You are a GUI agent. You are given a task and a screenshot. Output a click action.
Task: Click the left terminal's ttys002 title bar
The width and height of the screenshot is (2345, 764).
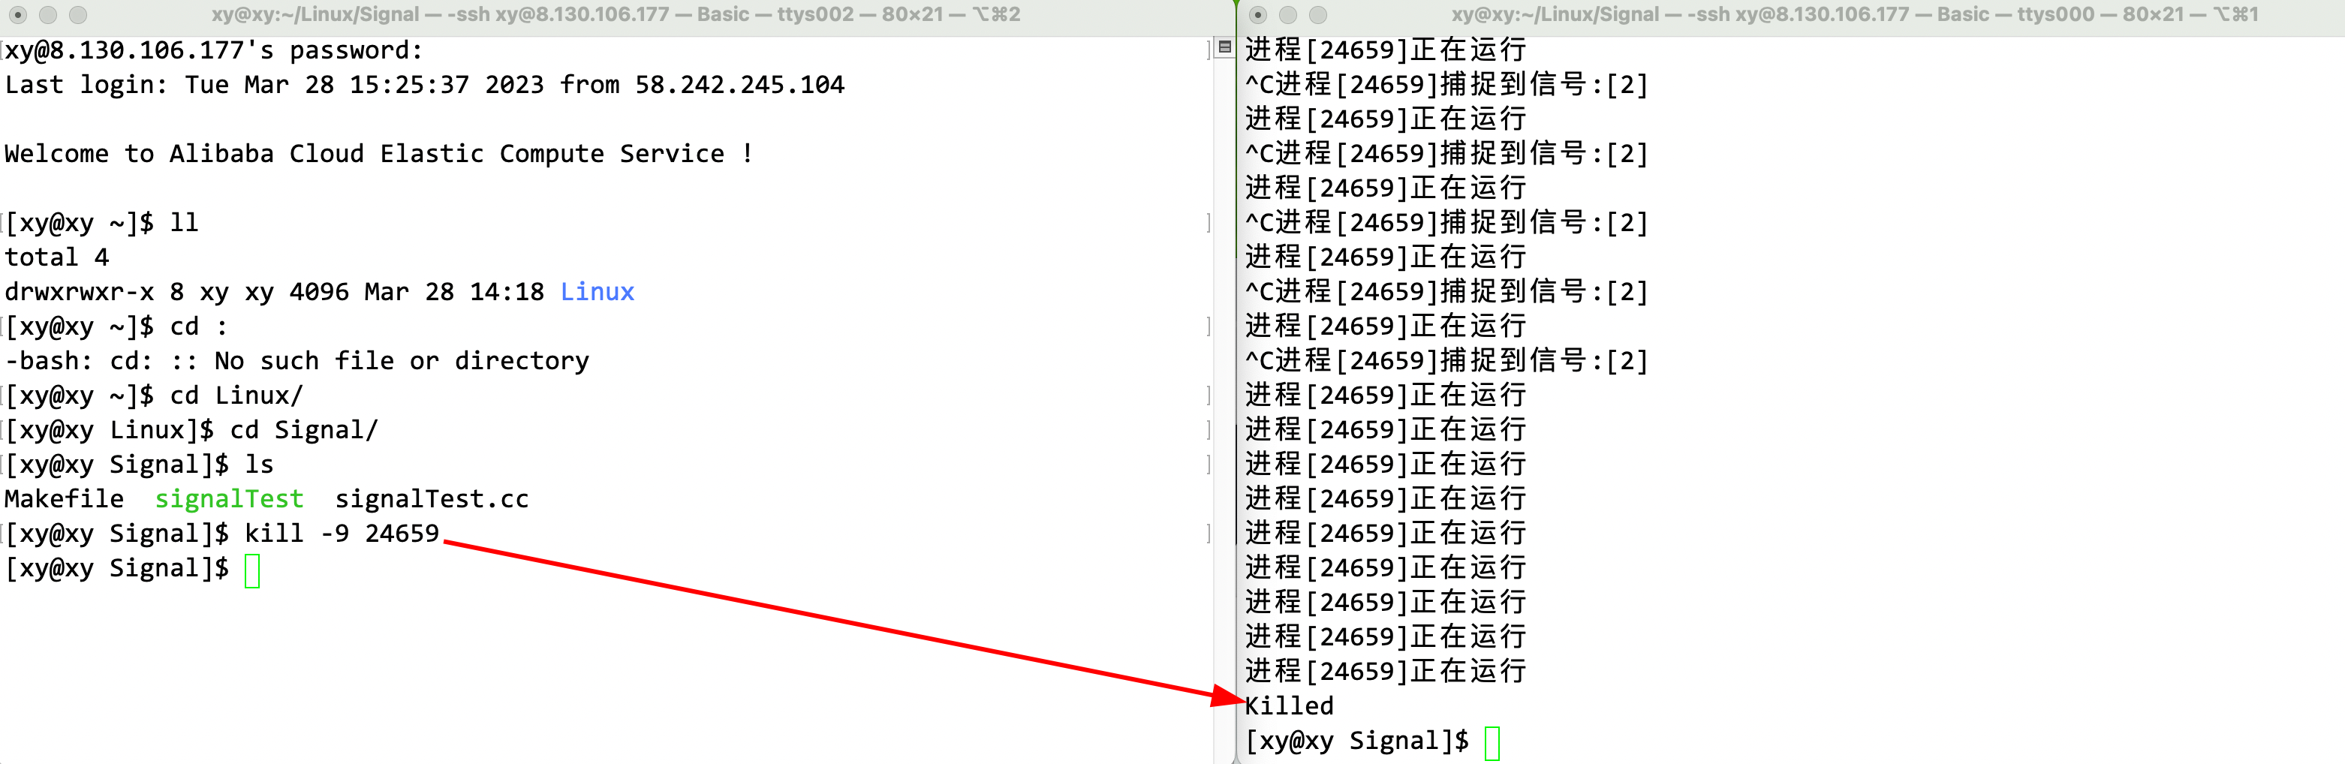tap(616, 14)
